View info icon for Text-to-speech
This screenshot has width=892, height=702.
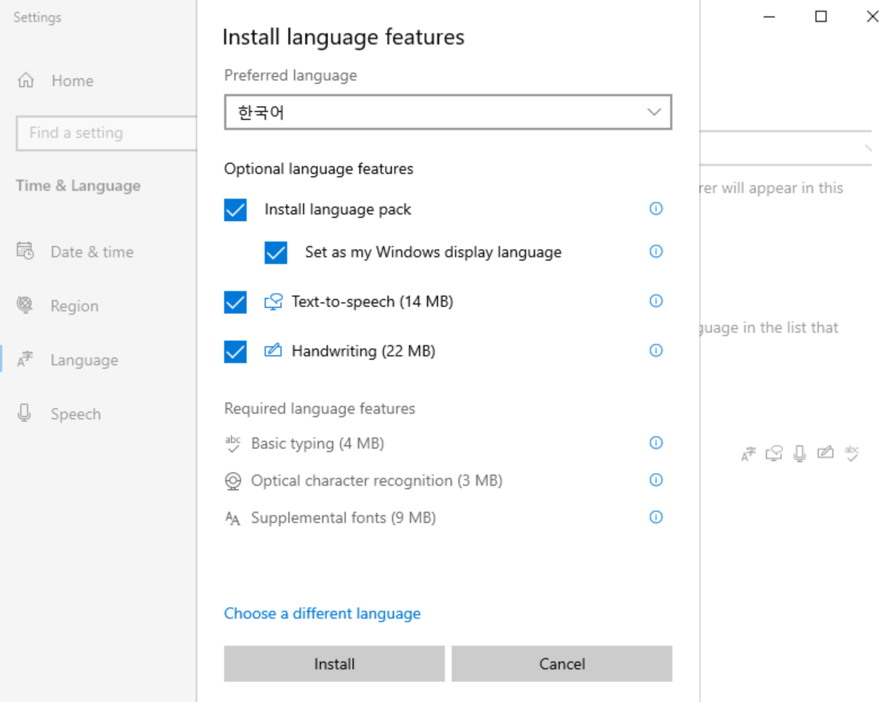point(656,301)
